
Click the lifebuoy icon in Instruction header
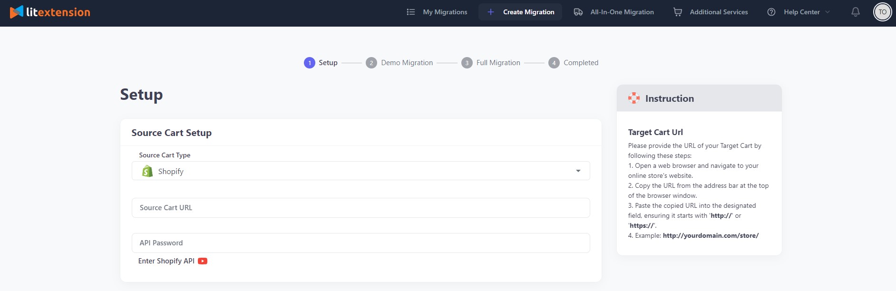pos(633,98)
